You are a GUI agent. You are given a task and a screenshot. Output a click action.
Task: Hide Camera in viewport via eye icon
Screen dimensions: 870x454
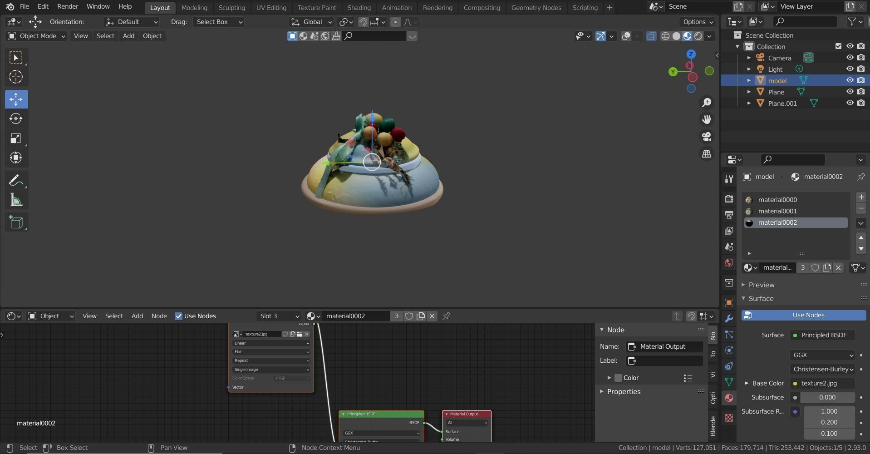coord(850,58)
